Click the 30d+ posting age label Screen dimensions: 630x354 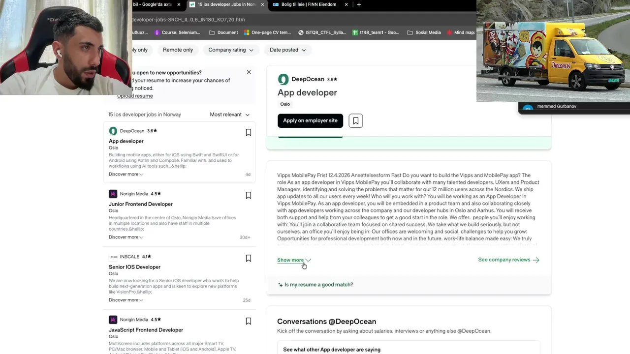(245, 237)
